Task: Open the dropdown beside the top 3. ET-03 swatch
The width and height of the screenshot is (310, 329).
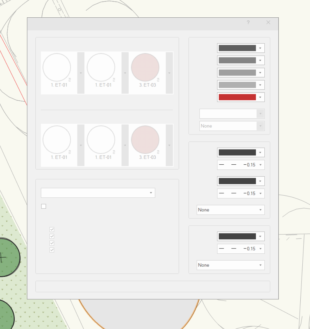Action: (x=169, y=73)
